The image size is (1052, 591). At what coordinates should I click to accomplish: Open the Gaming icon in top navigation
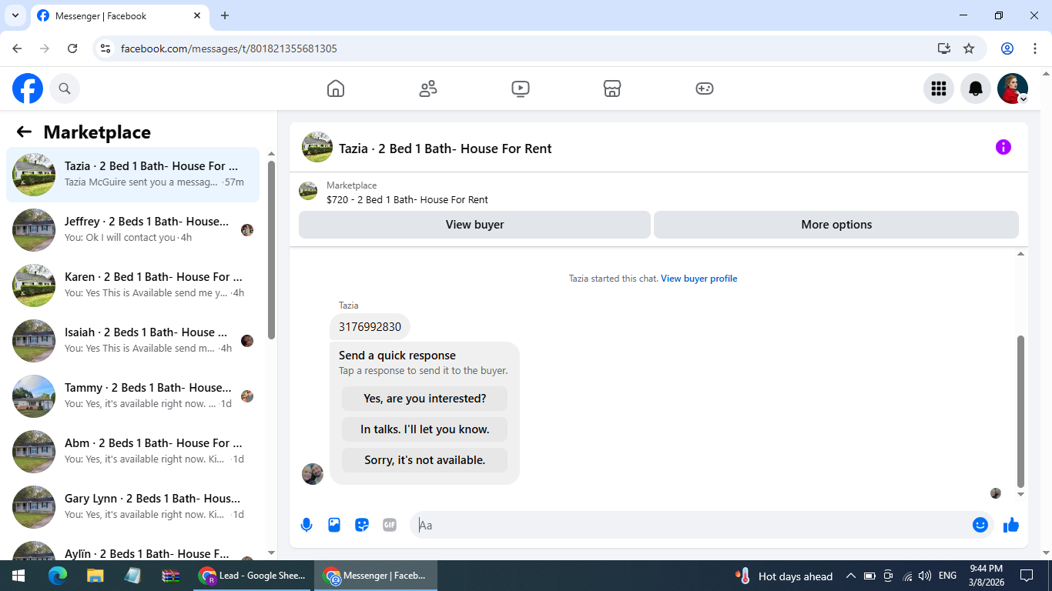click(x=705, y=88)
